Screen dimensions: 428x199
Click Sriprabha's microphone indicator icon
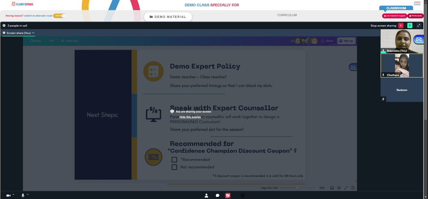tap(383, 51)
